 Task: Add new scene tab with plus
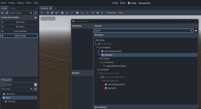[x=56, y=8]
